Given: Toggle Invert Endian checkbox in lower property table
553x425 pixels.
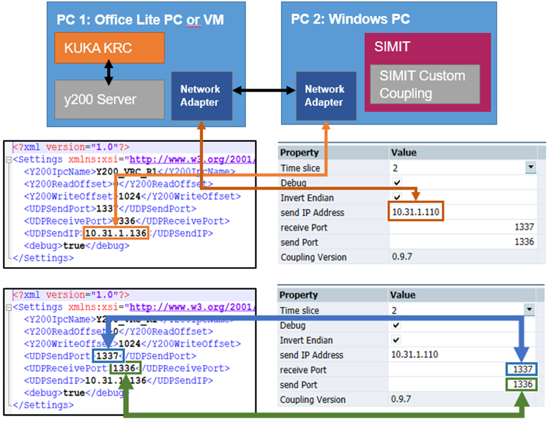Looking at the screenshot, I should [396, 340].
